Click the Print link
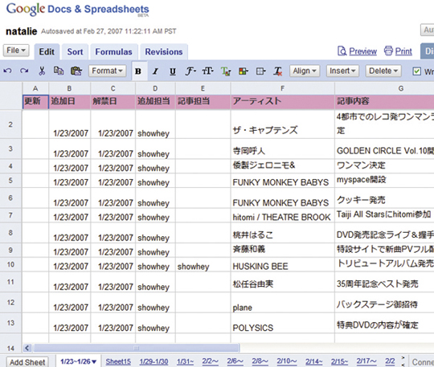This screenshot has width=434, height=367. click(403, 51)
